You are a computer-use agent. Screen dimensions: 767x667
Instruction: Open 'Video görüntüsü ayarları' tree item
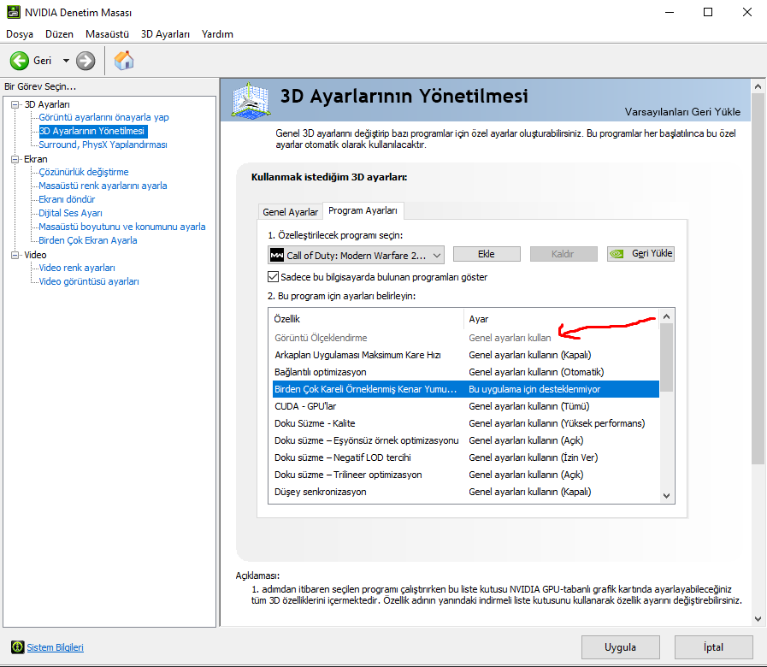click(x=89, y=282)
